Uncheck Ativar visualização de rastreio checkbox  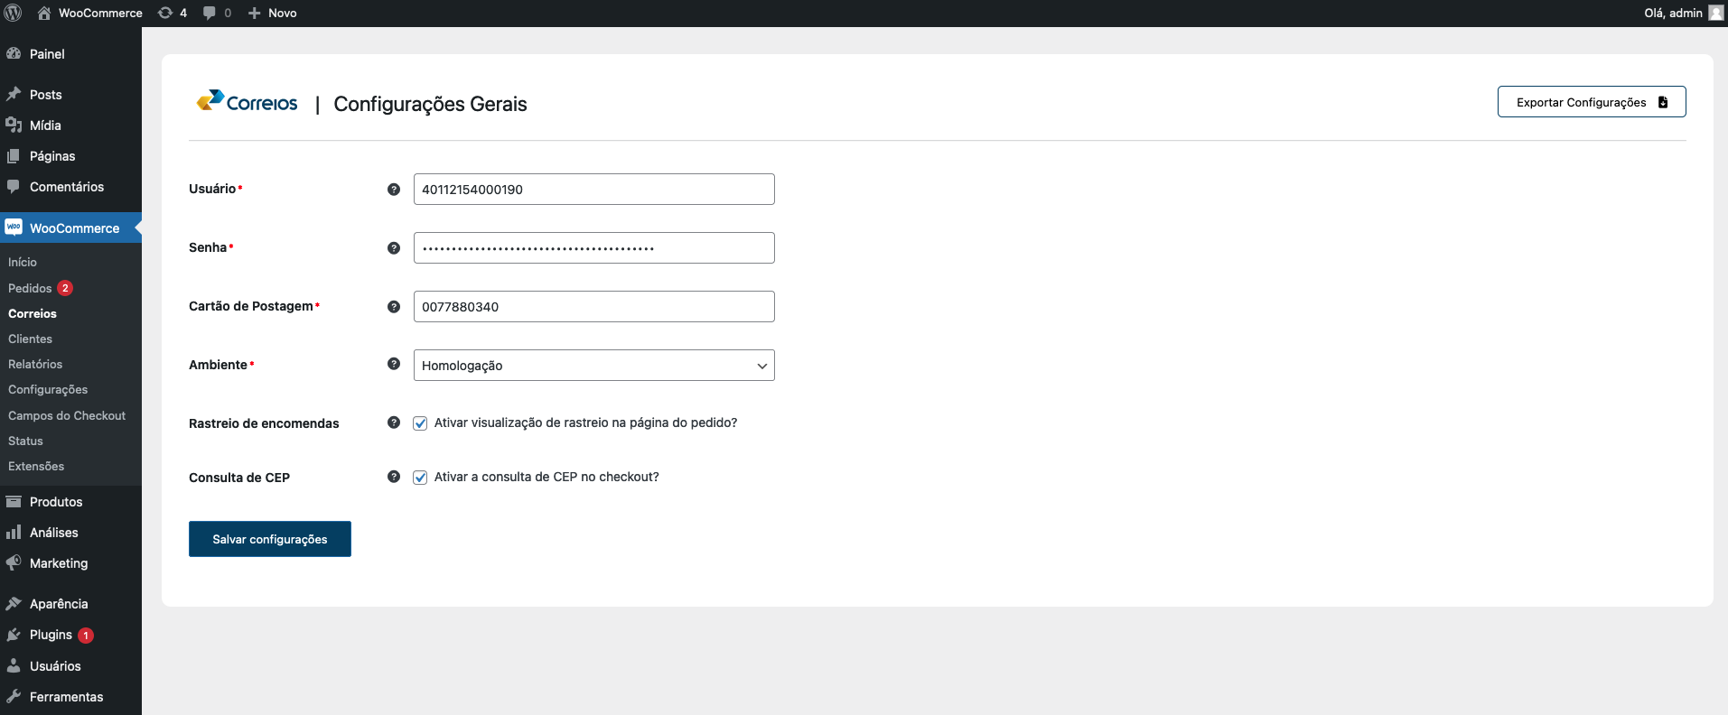tap(420, 423)
